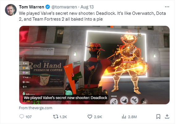
Task: Reply using the comment bubble icon
Action: coord(22,117)
